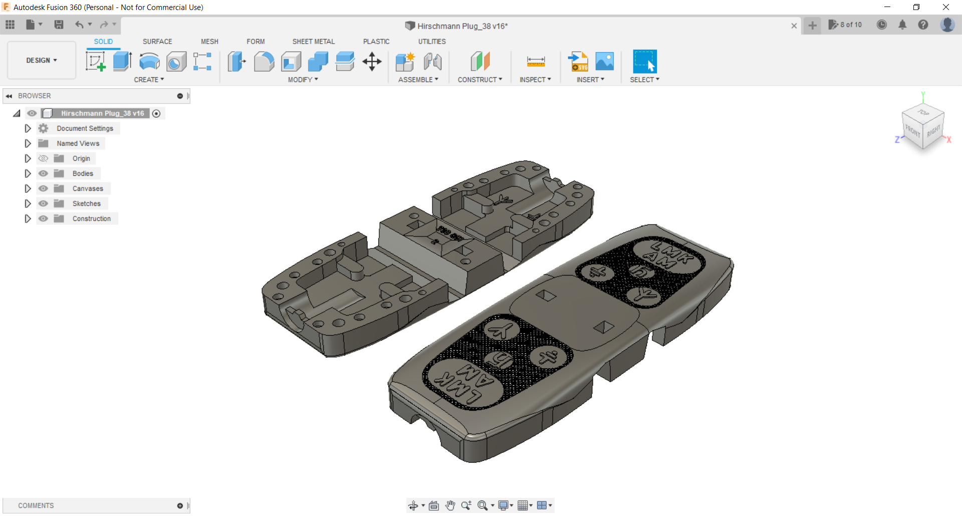Viewport: 962px width, 516px height.
Task: Switch to the MESH tab
Action: pos(209,42)
